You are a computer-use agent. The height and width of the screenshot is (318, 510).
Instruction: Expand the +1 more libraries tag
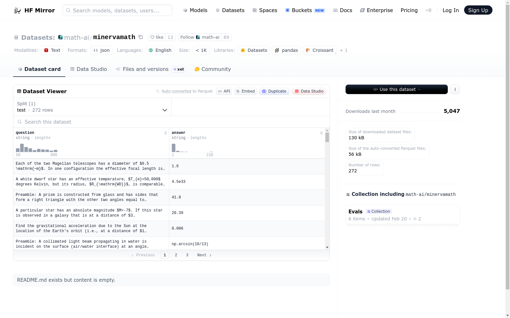pyautogui.click(x=344, y=50)
